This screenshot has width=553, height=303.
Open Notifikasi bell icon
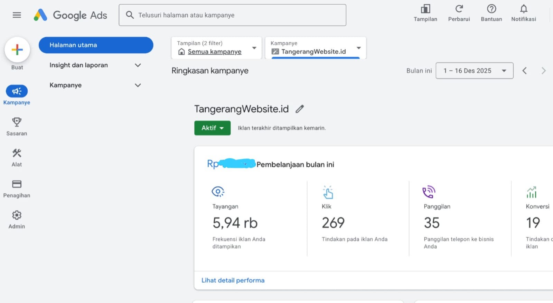pyautogui.click(x=524, y=9)
